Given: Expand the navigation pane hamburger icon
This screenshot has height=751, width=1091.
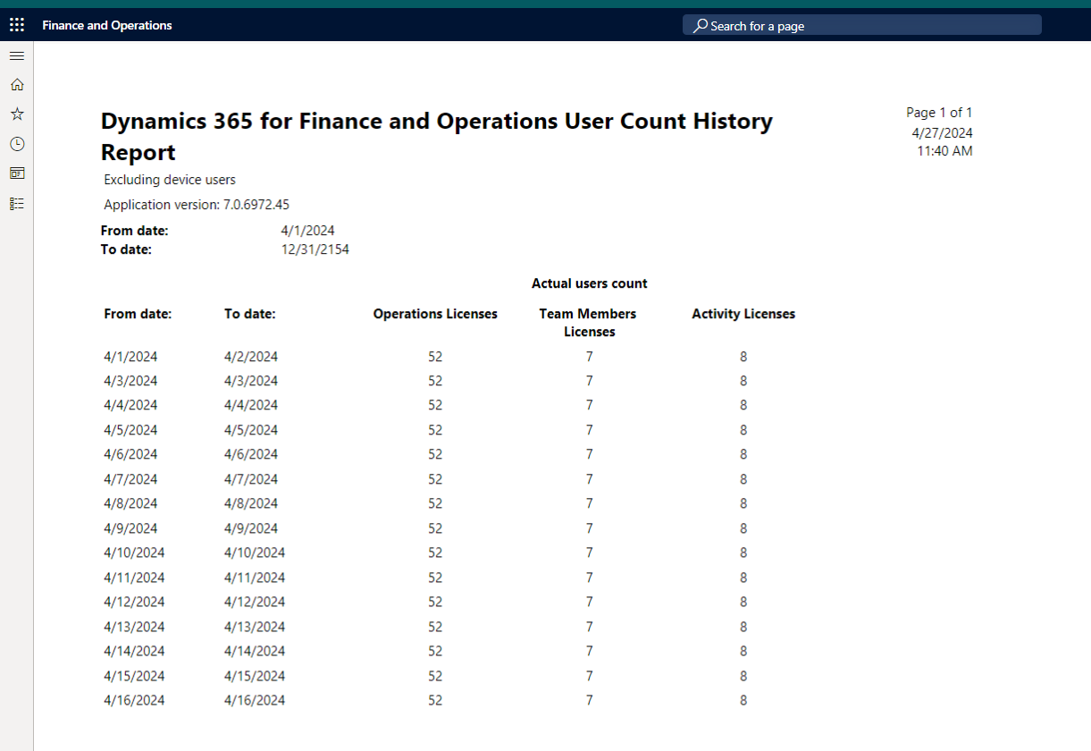Looking at the screenshot, I should (x=17, y=55).
